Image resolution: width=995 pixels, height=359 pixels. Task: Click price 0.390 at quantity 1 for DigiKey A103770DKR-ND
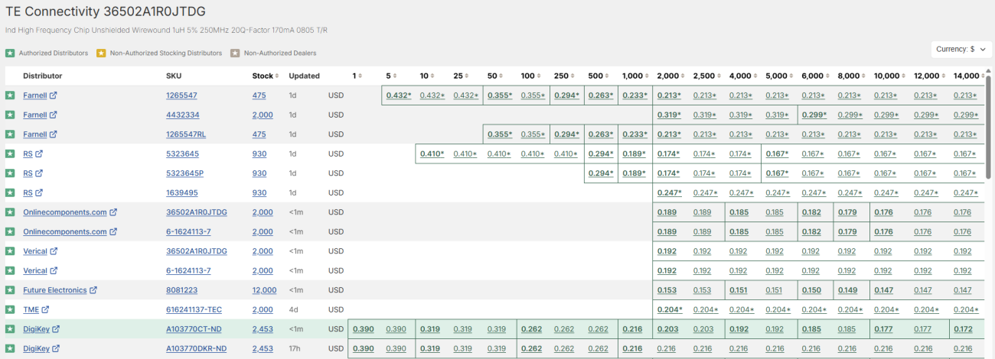pos(363,348)
